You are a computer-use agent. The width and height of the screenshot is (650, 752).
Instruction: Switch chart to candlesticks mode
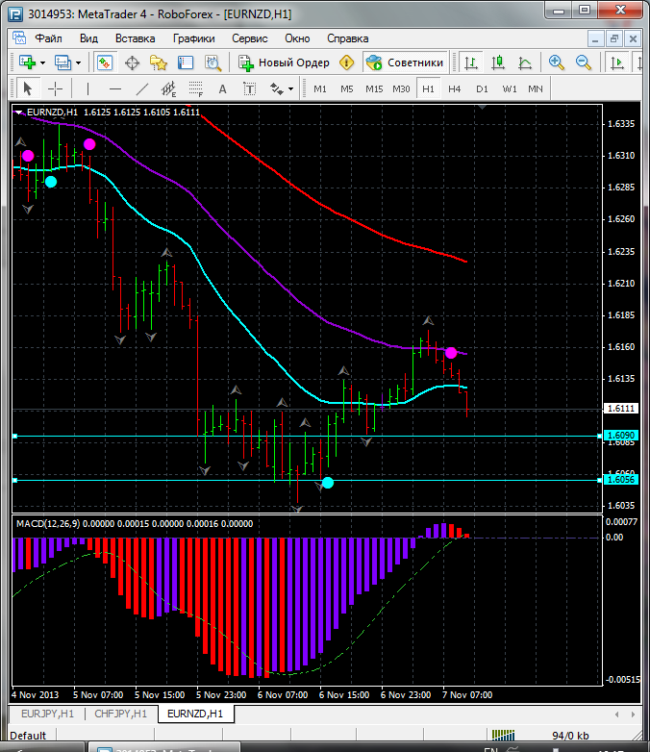click(497, 63)
